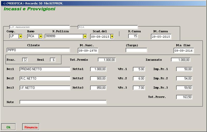Select the MODIFICA Records title bar
This screenshot has height=132, width=207.
[104, 3]
